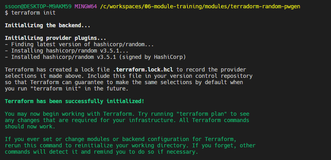Click the username ssoon@DESKTOP-M9AKM59 in prompt
The image size is (331, 160).
point(38,6)
